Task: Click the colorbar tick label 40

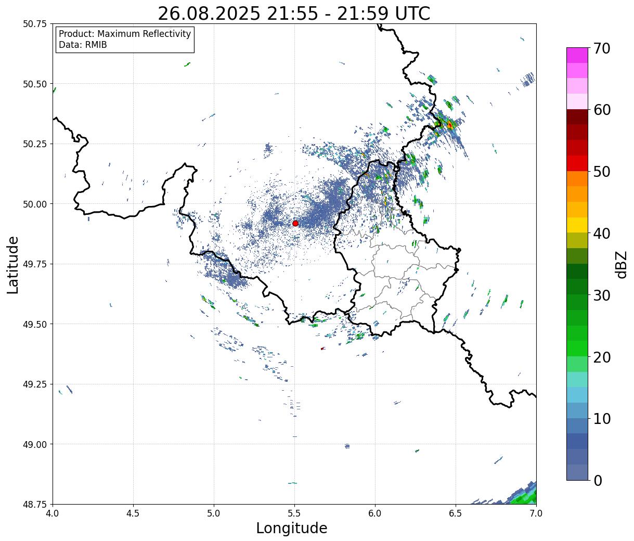Action: pyautogui.click(x=601, y=234)
